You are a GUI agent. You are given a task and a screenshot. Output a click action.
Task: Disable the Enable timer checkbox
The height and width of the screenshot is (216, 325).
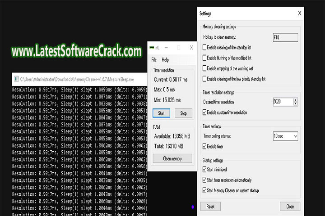(205, 147)
